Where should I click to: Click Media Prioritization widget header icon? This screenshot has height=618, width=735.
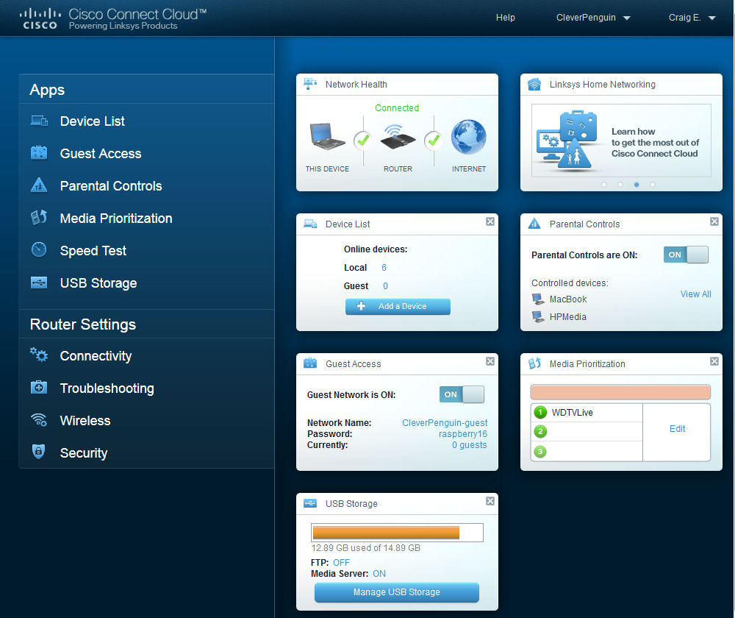click(x=534, y=363)
